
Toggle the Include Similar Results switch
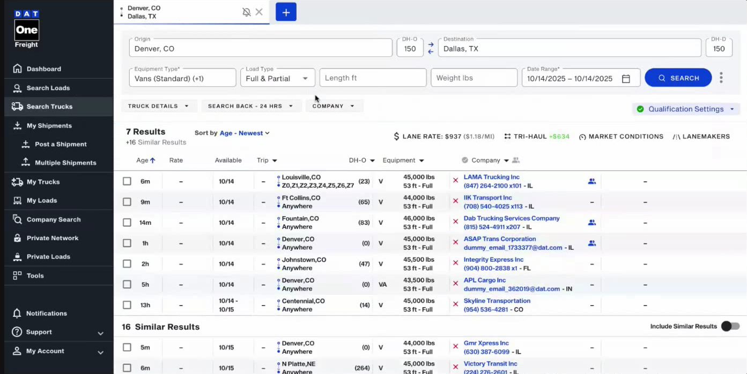click(730, 326)
